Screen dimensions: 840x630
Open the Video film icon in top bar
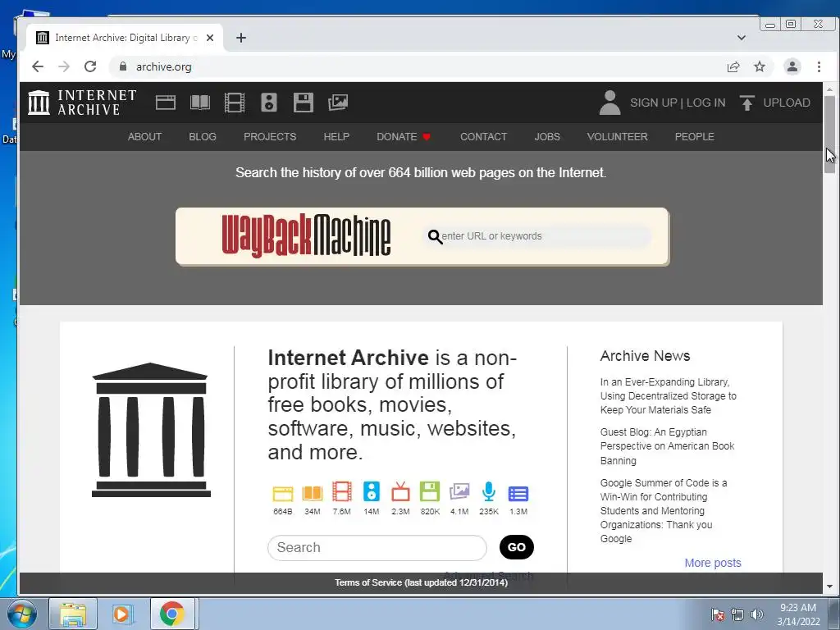[x=234, y=103]
